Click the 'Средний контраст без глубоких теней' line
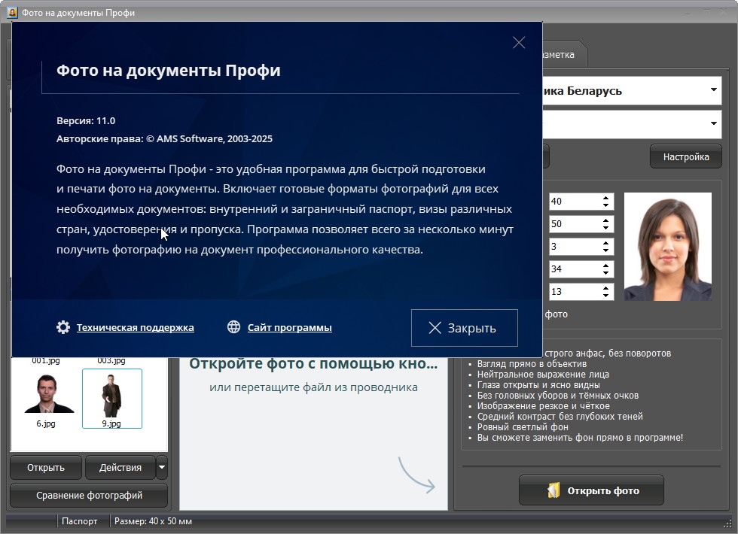Viewport: 738px width, 534px height. 560,417
